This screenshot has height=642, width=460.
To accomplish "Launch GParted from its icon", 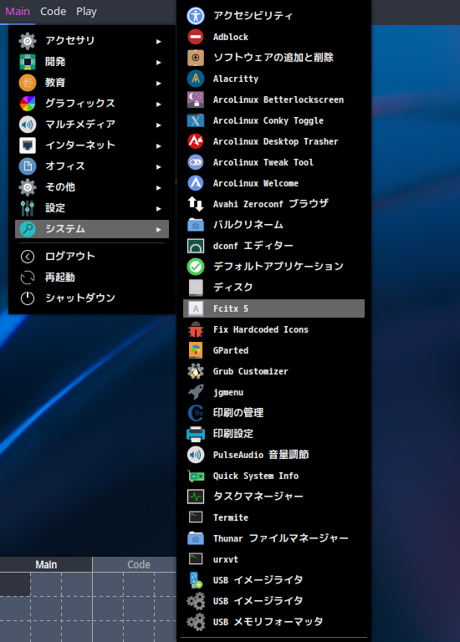I will pyautogui.click(x=196, y=350).
